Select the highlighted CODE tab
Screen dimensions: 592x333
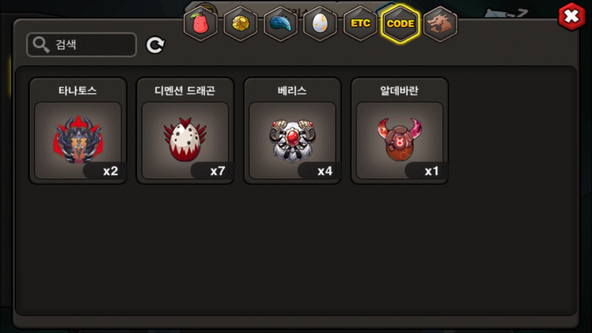(400, 24)
